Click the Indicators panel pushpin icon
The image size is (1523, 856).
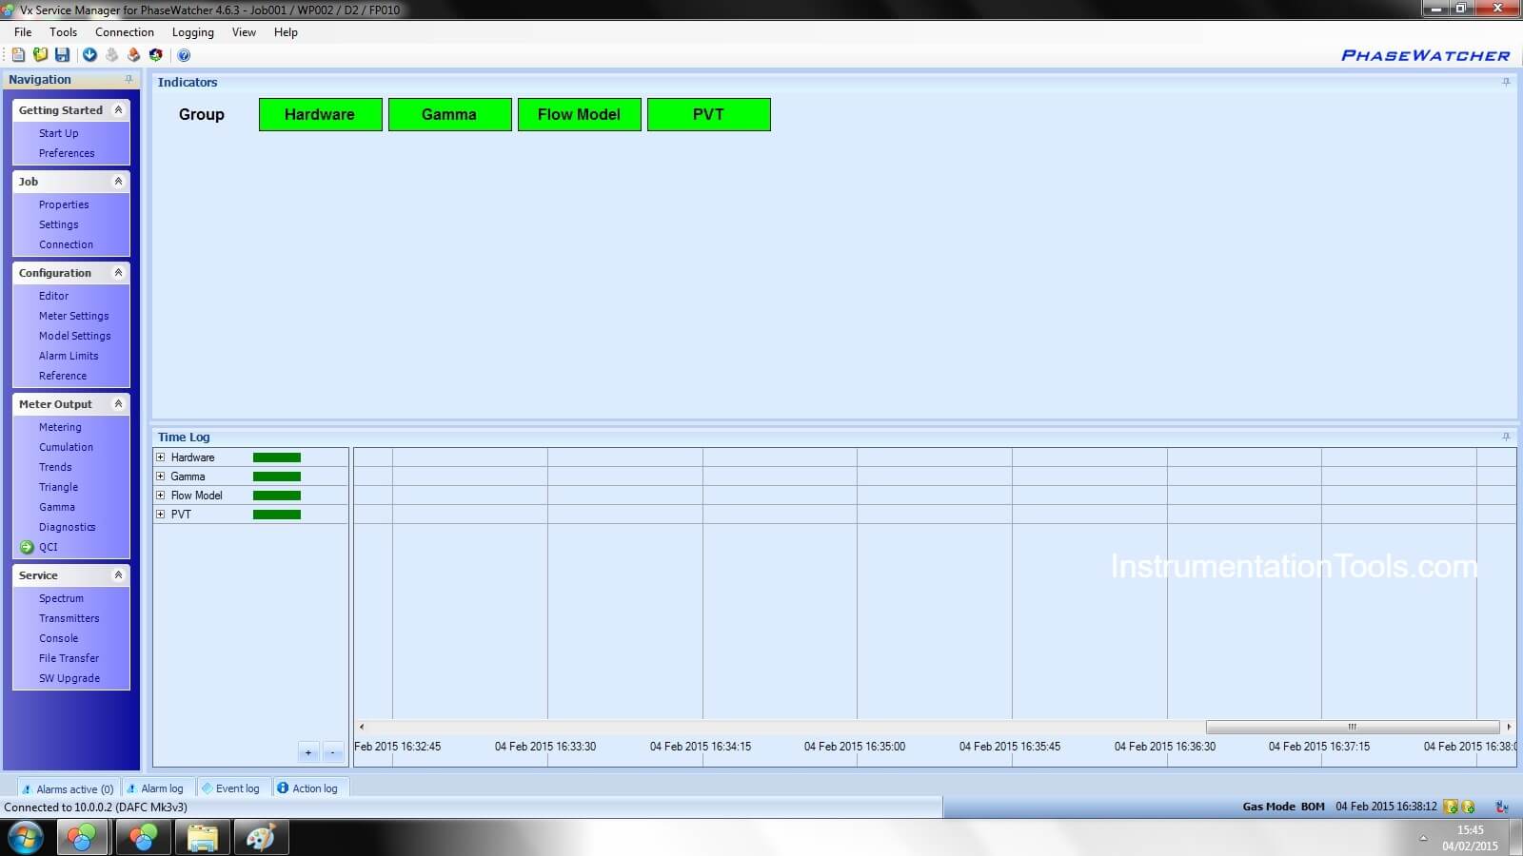(1506, 82)
